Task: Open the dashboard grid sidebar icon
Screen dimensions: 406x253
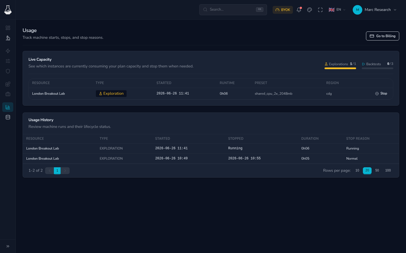Action: (8, 28)
